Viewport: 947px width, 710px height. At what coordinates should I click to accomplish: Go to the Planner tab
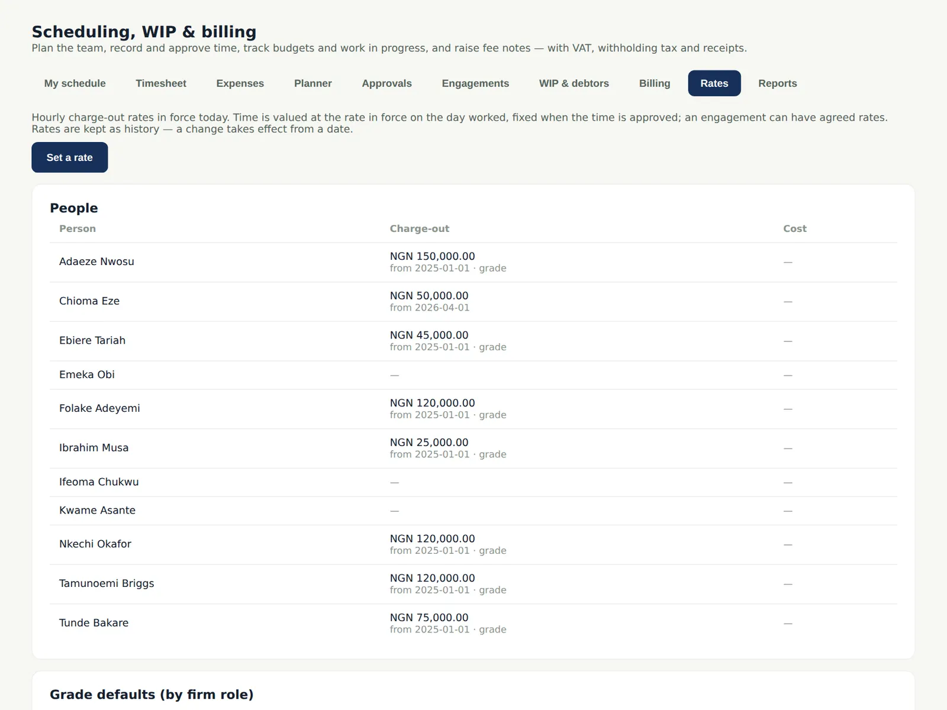pos(313,83)
